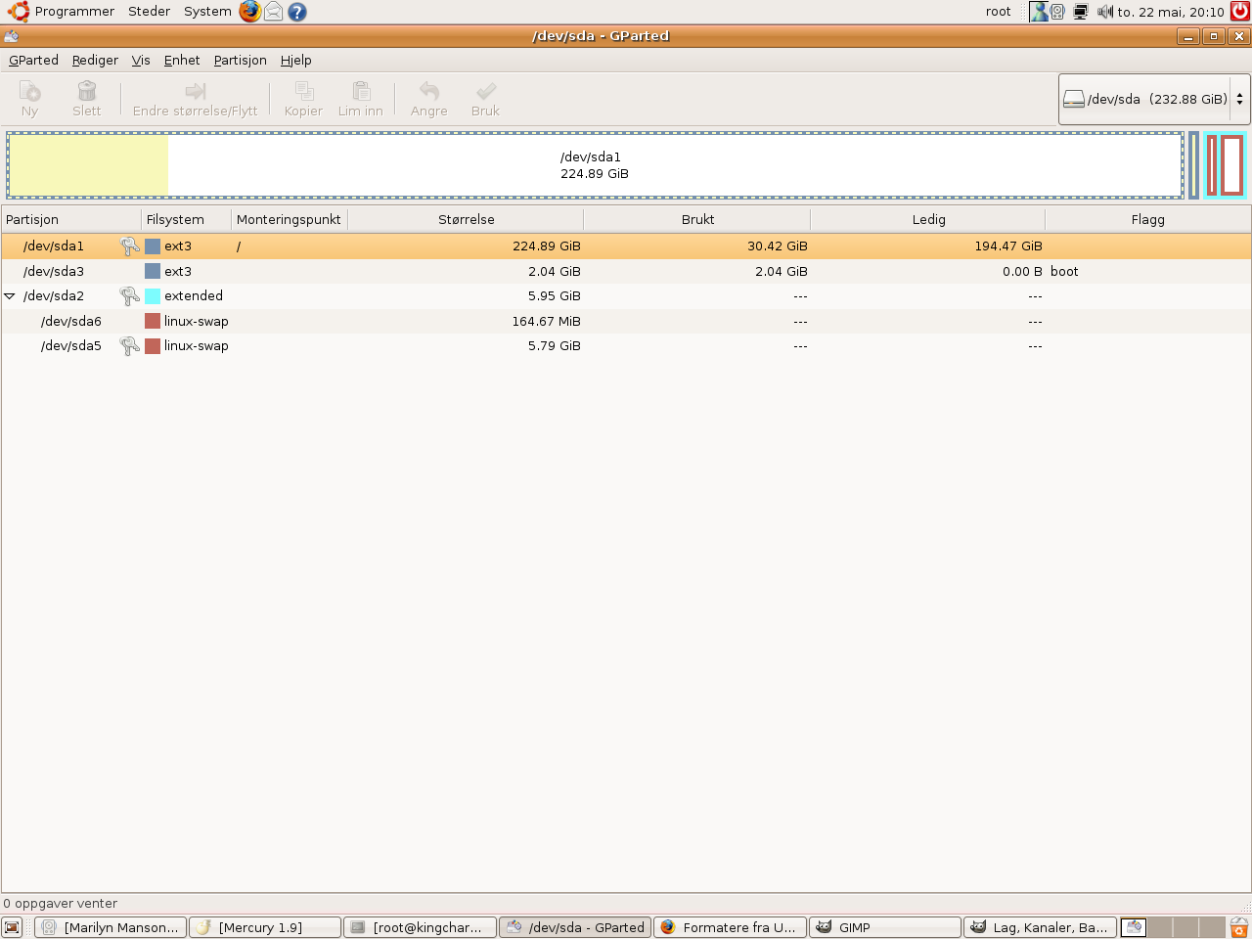Select the /dev/sda1 partition row

tap(626, 246)
